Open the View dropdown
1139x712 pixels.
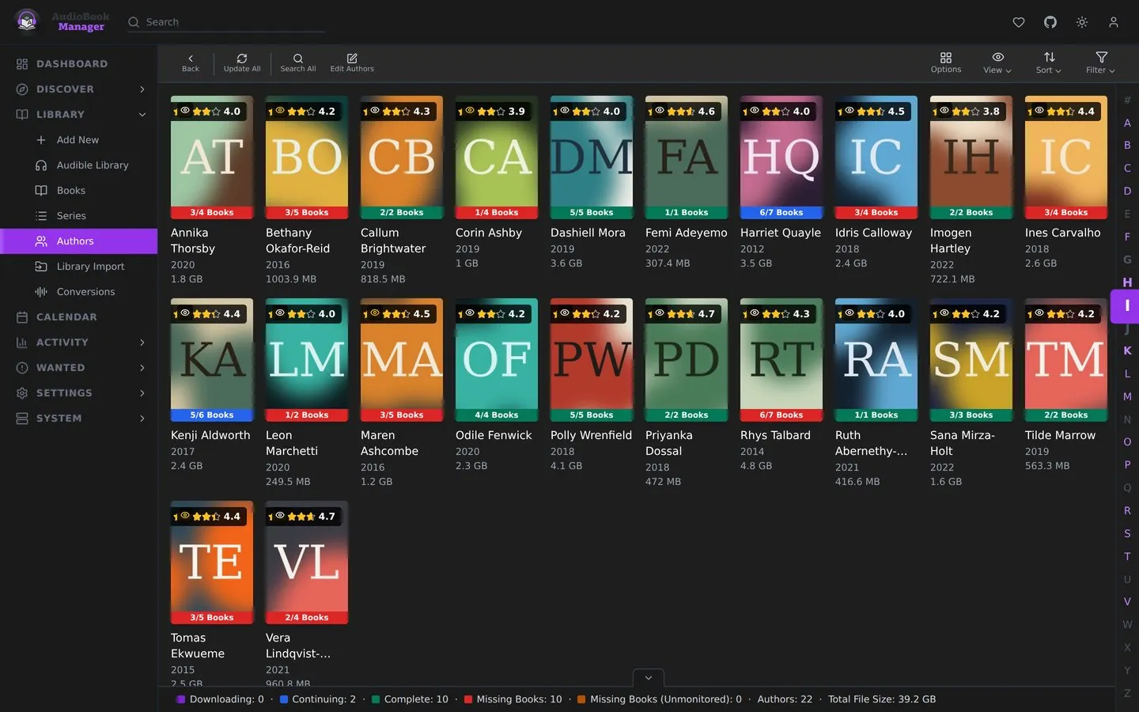pos(997,62)
